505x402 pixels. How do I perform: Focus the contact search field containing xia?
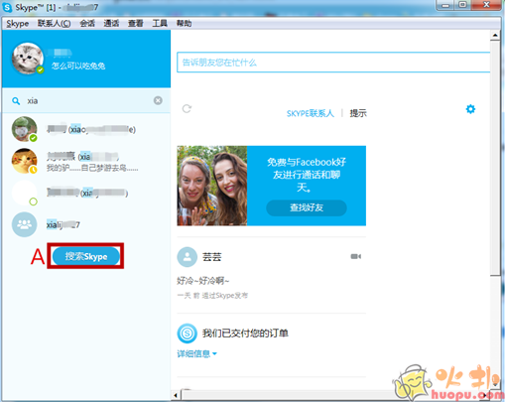click(x=86, y=100)
